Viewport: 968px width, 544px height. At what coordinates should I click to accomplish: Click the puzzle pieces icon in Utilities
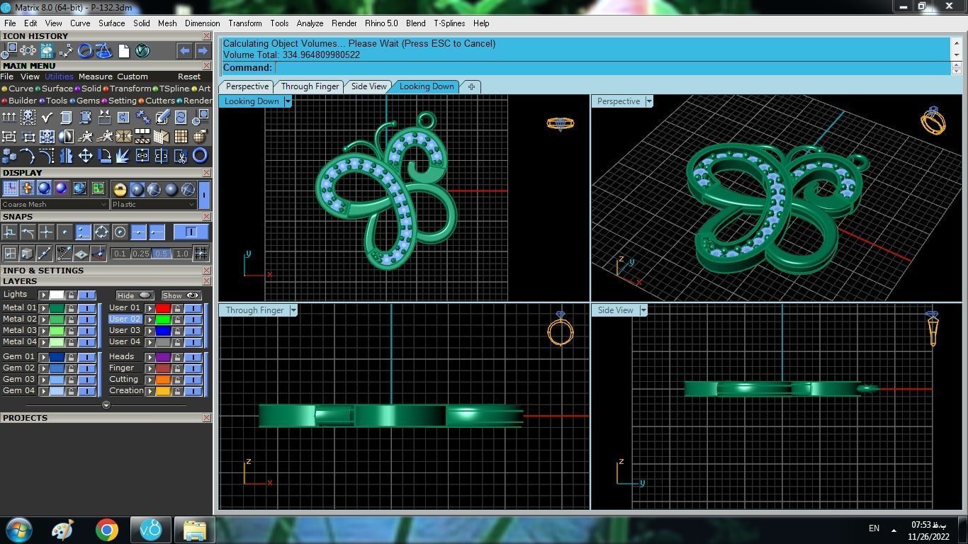142,117
